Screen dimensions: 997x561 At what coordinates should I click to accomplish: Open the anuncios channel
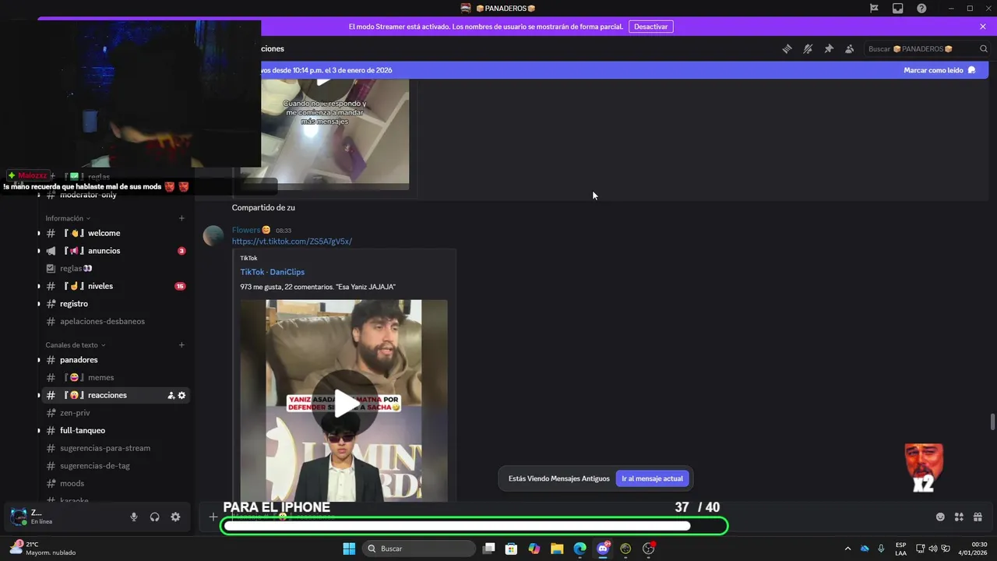(x=115, y=251)
